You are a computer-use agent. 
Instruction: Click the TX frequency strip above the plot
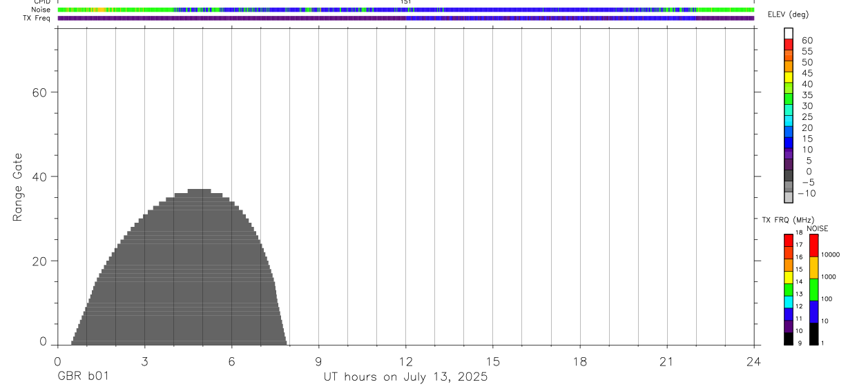[x=406, y=18]
